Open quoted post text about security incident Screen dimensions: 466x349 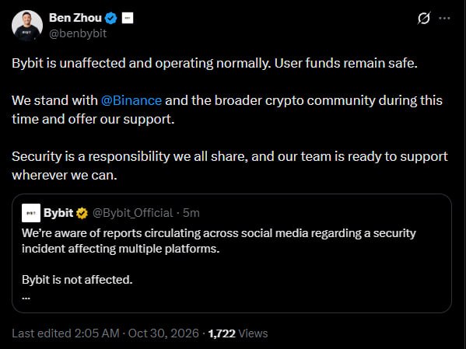219,241
